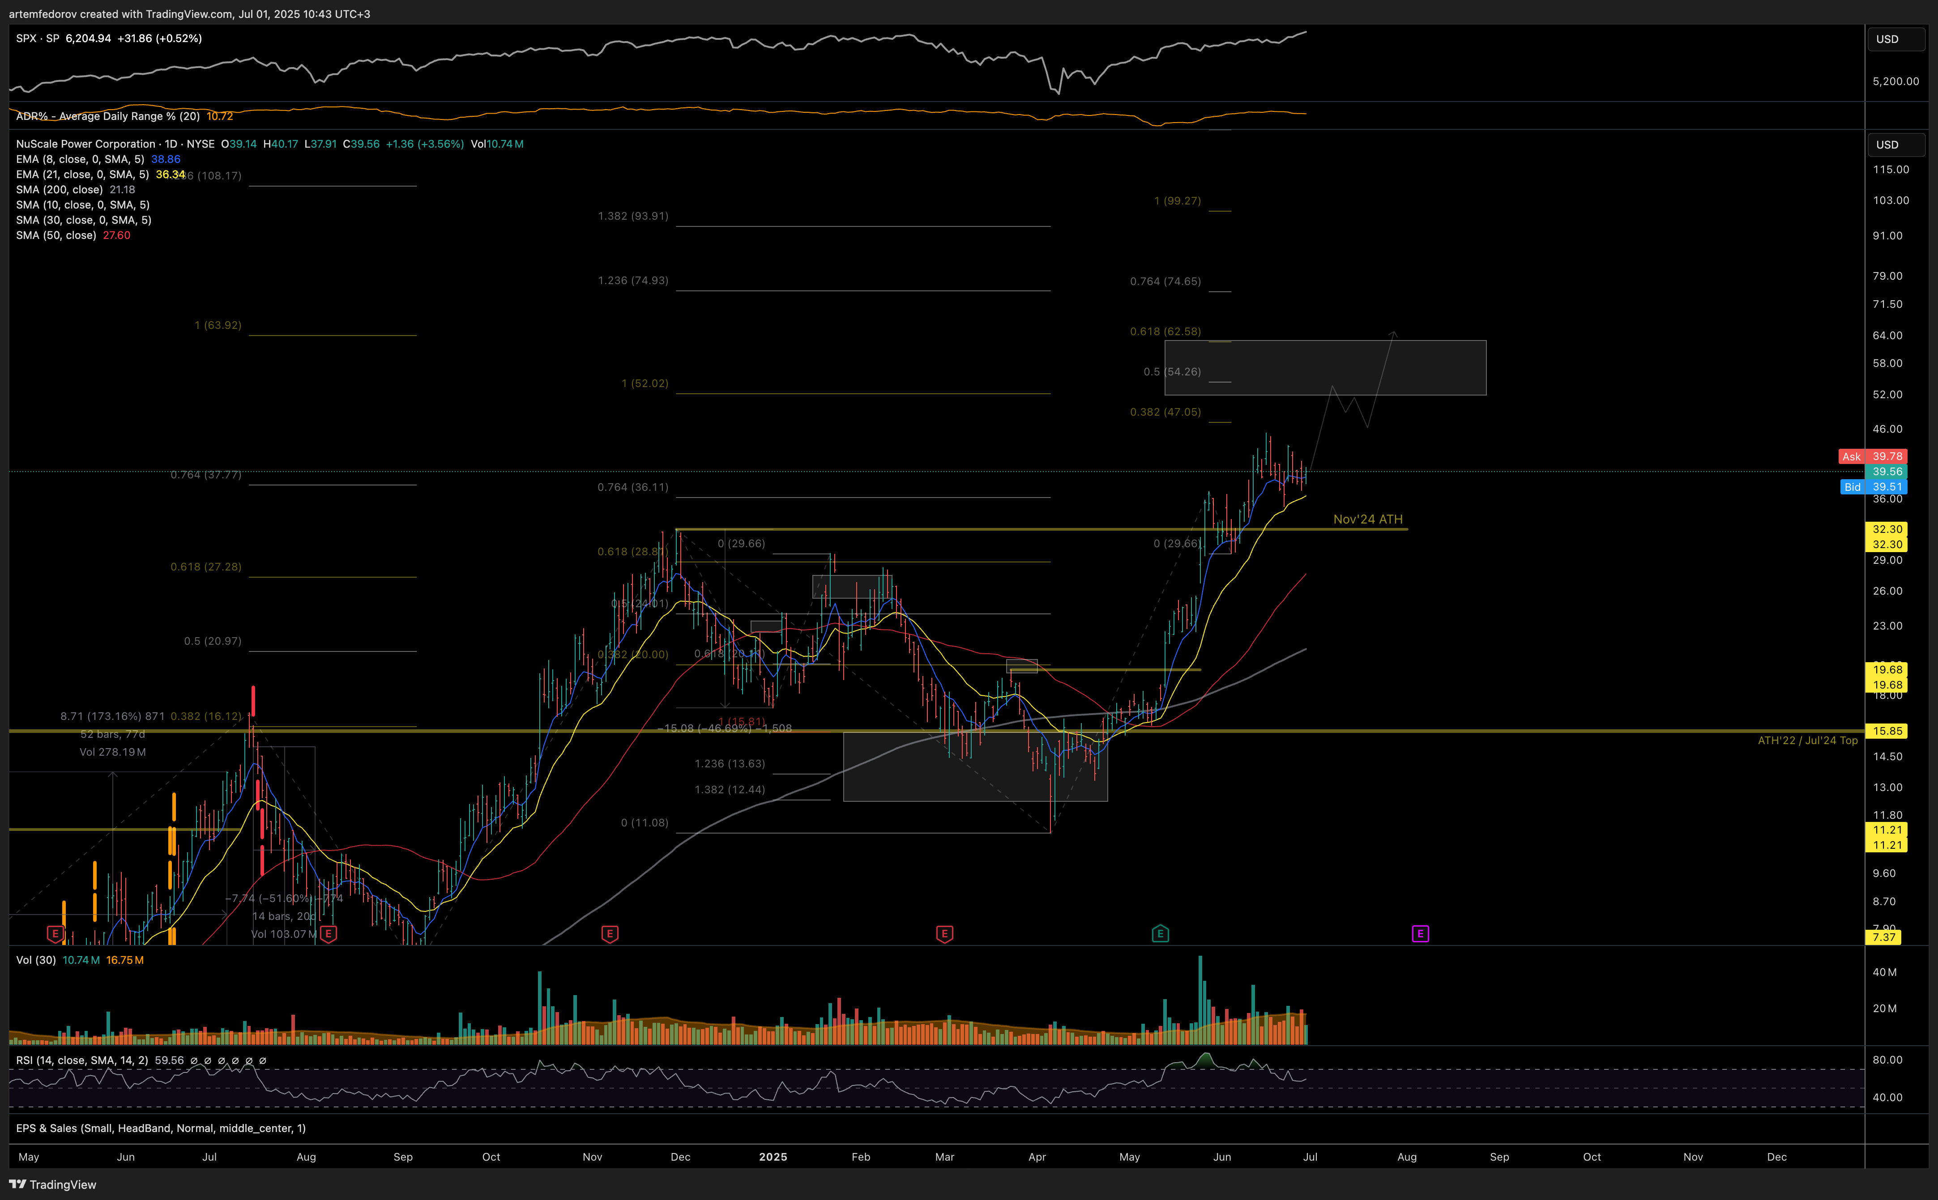
Task: Open the red E earnings marker below November
Action: [610, 933]
